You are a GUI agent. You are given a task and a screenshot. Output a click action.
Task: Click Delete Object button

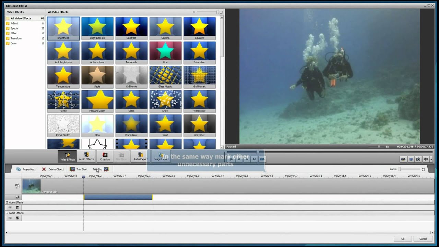tap(53, 169)
